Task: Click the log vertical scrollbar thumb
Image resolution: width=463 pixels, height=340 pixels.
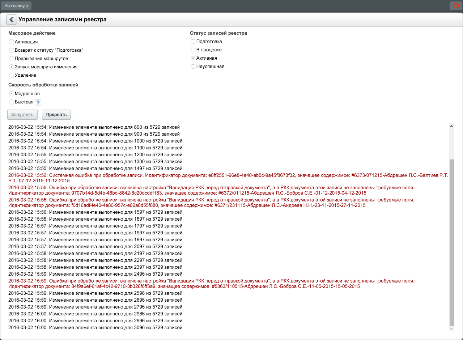Action: 451,242
